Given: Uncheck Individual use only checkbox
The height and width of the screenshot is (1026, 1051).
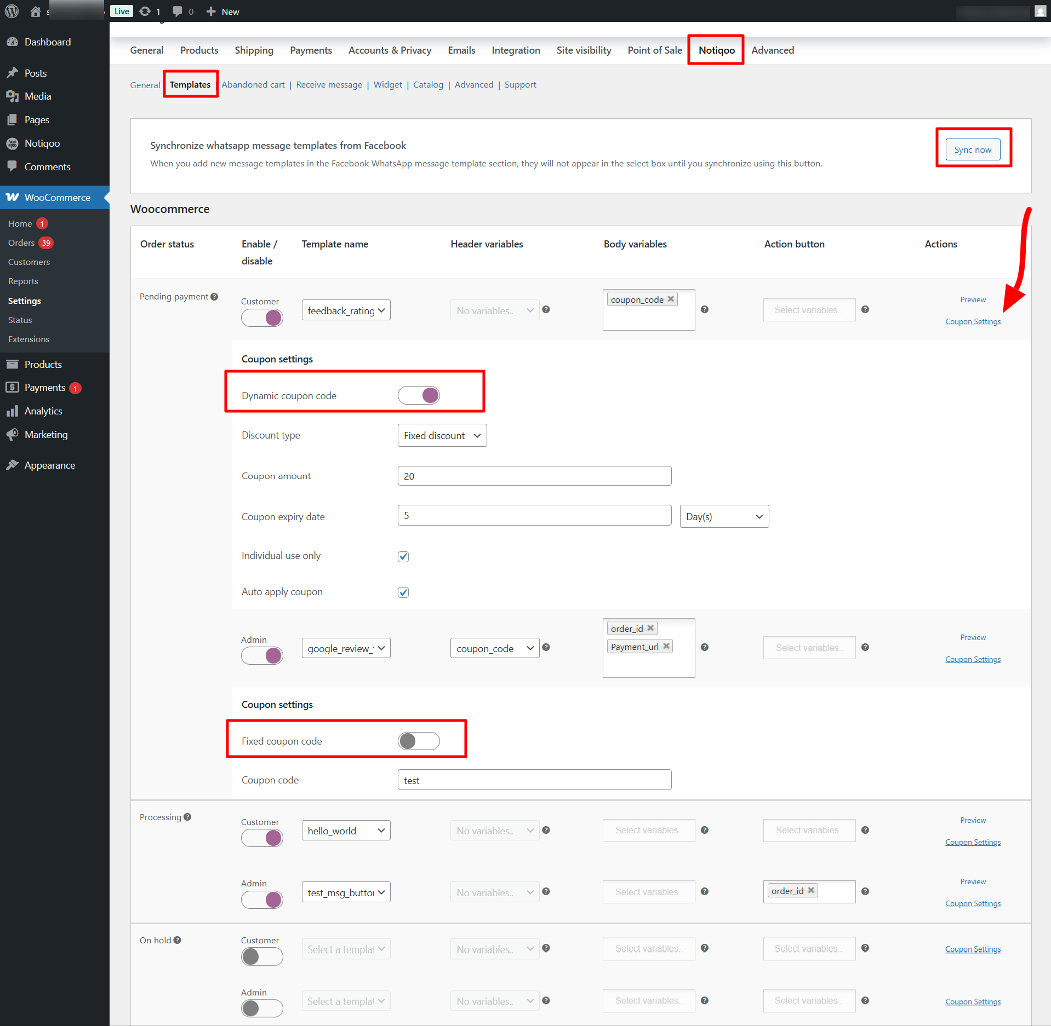Looking at the screenshot, I should 403,556.
